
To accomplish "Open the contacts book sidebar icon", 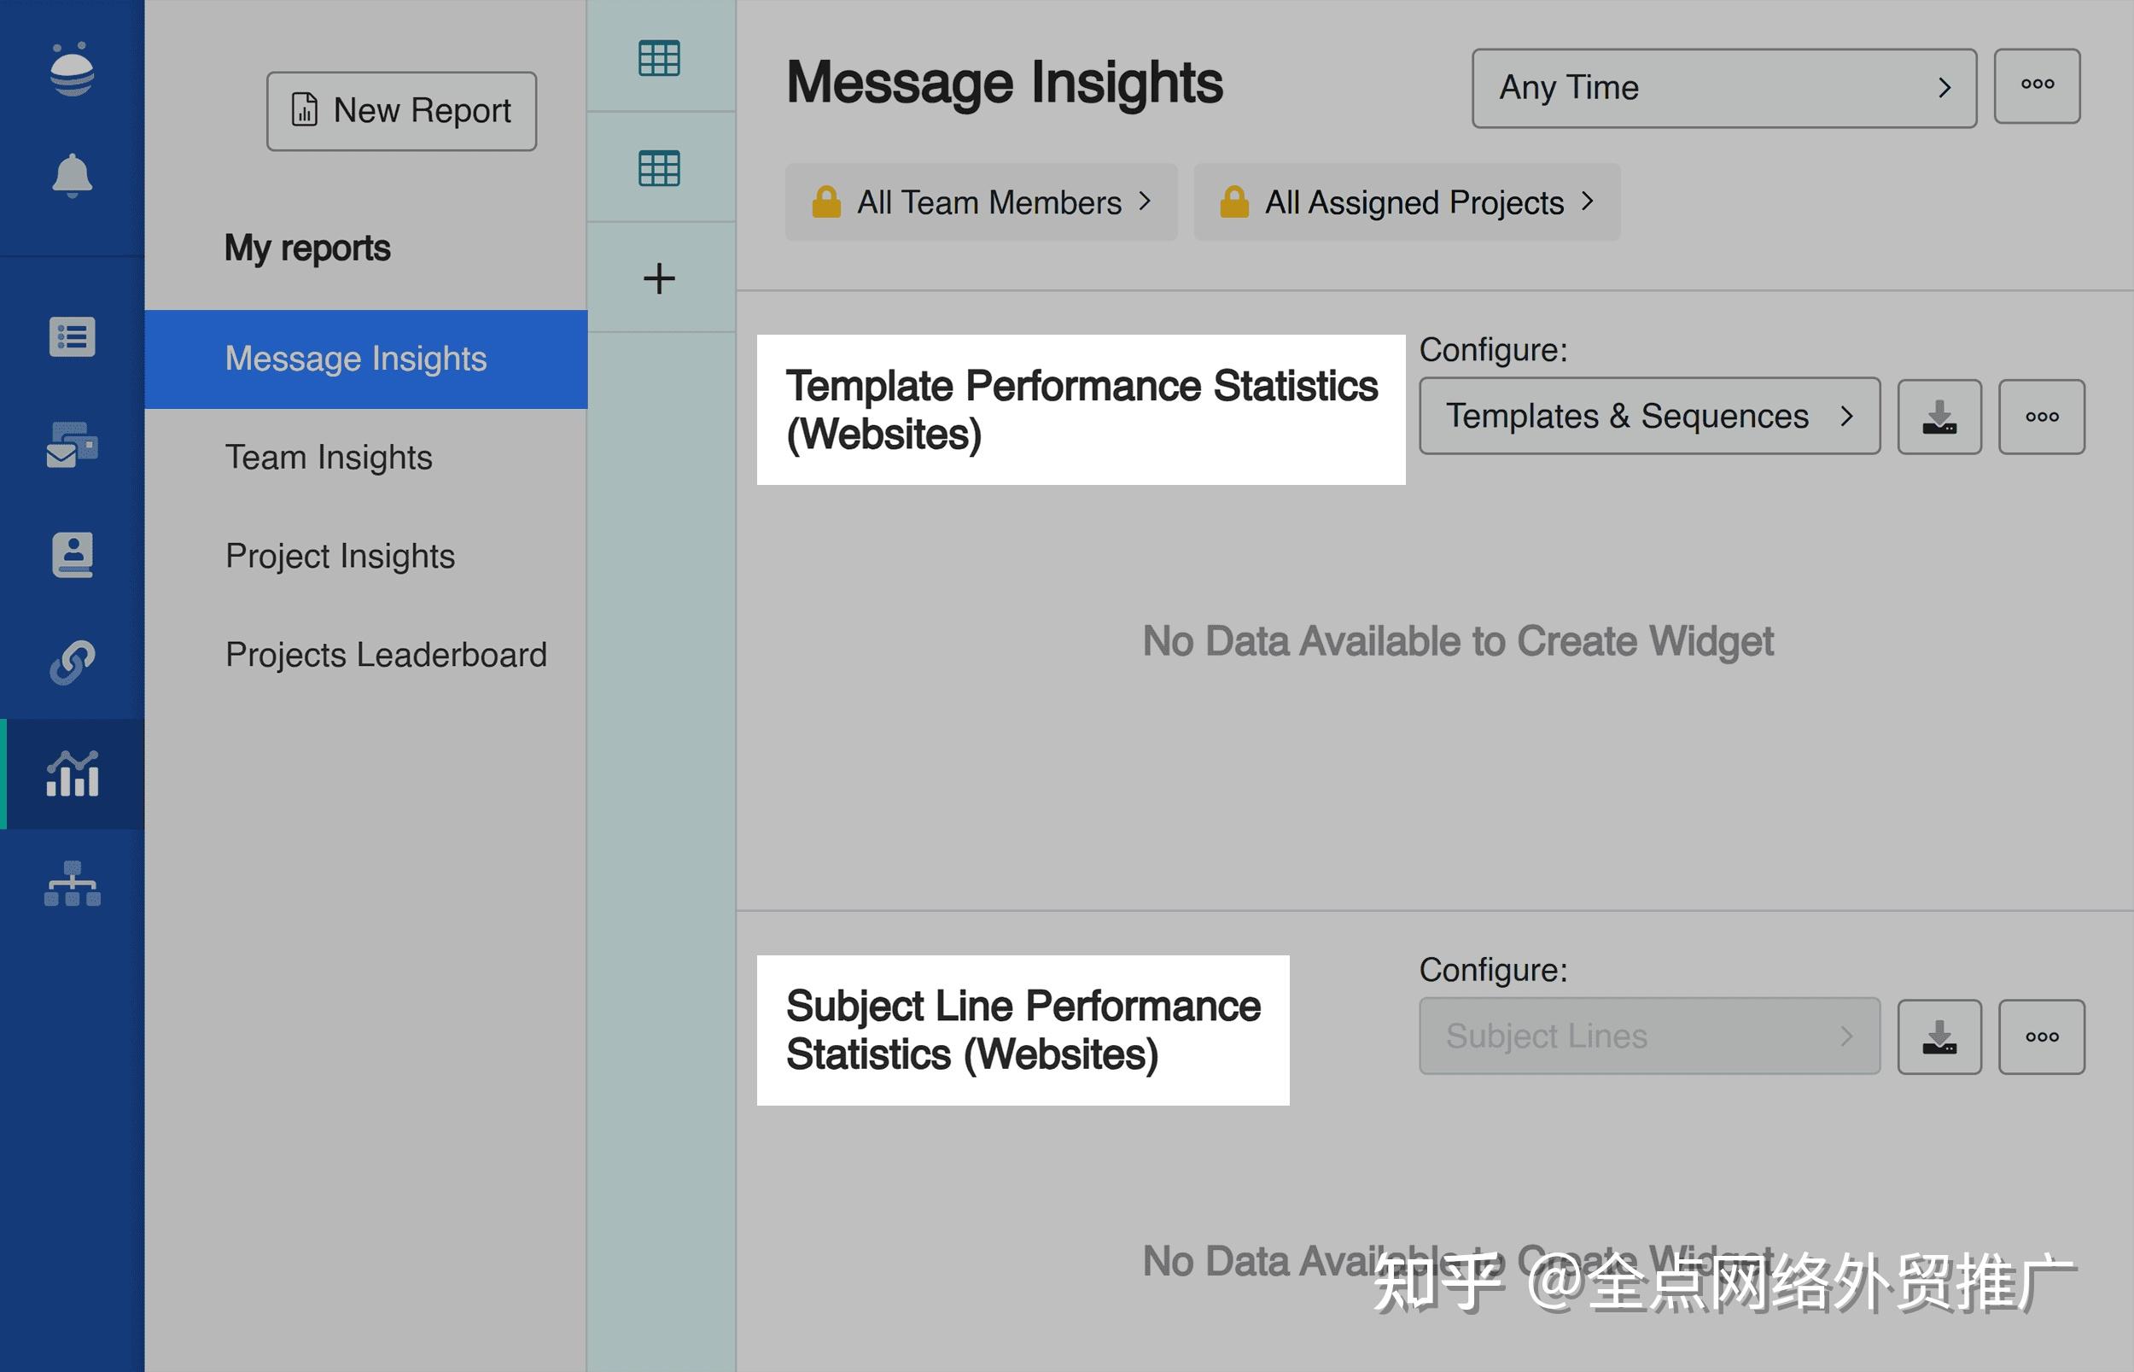I will click(73, 555).
